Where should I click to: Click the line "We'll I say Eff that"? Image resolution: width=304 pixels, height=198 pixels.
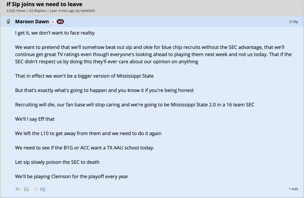pos(35,119)
